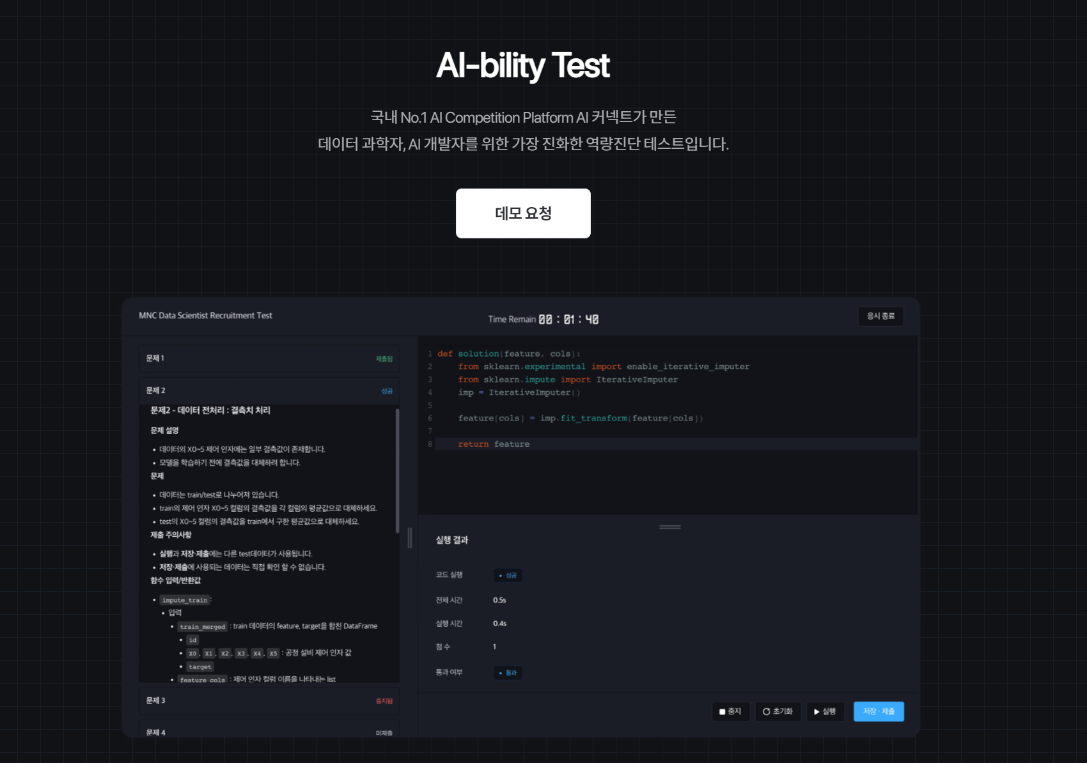Click the X0 code tag
Screen dimensions: 1087x763
(x=192, y=653)
